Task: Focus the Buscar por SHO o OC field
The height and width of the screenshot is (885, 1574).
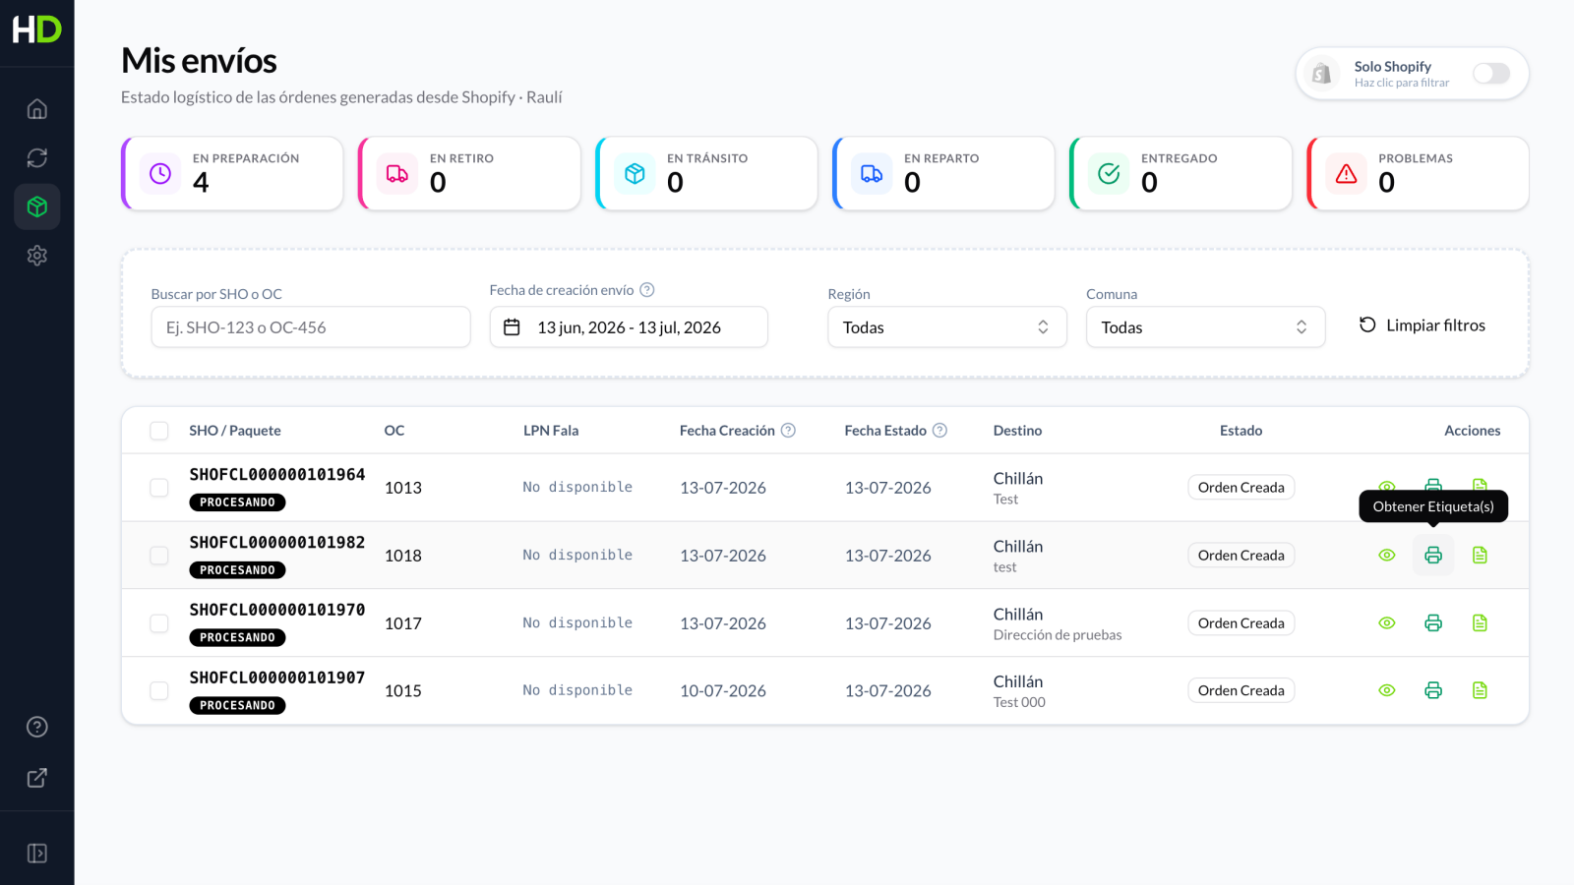Action: (x=311, y=327)
